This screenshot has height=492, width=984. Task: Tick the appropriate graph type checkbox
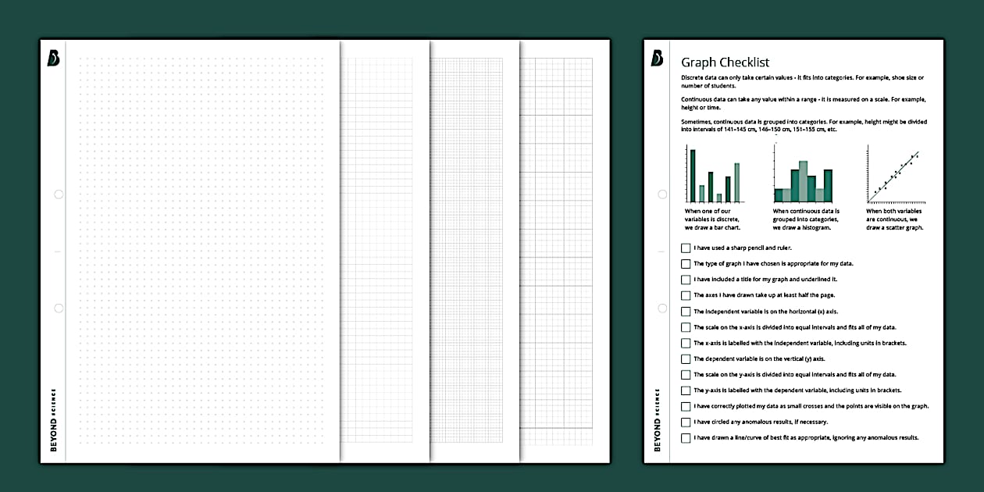tap(686, 263)
